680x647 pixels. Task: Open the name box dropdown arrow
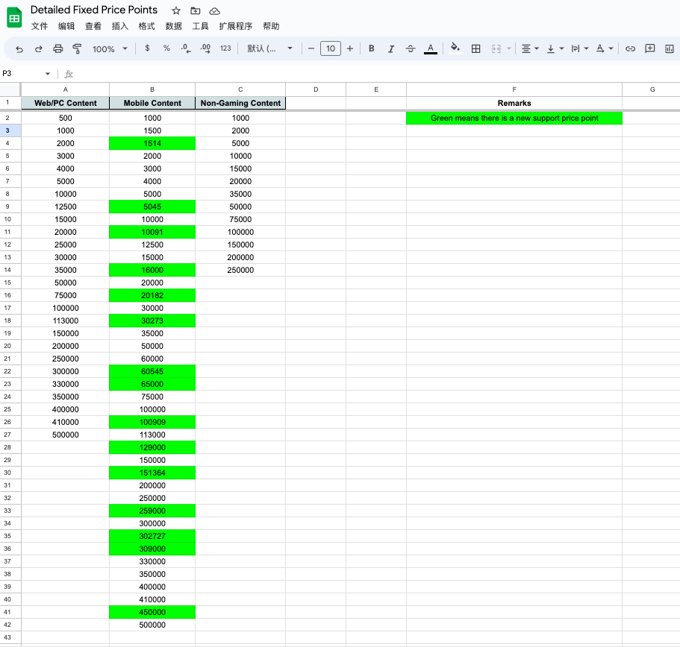click(x=48, y=74)
